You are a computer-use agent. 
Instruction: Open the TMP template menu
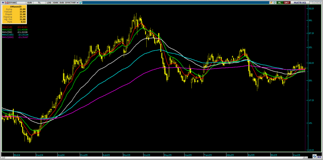pyautogui.click(x=73, y=3)
